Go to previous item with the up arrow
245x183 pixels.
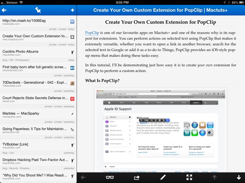pos(214,177)
